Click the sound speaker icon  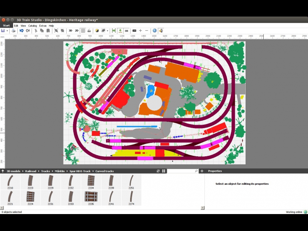[x=161, y=30]
